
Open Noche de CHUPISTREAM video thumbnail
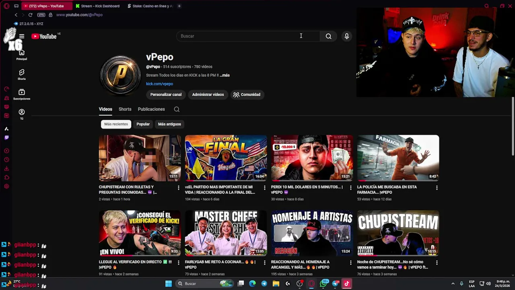tap(398, 233)
